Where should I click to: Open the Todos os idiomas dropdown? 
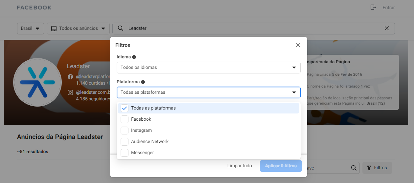click(208, 67)
